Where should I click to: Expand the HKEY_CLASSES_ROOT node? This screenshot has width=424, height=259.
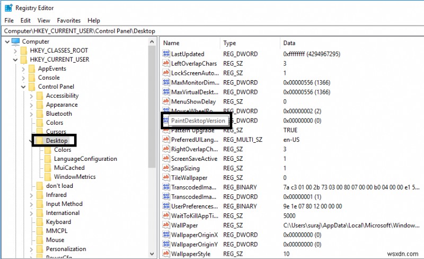(15, 50)
